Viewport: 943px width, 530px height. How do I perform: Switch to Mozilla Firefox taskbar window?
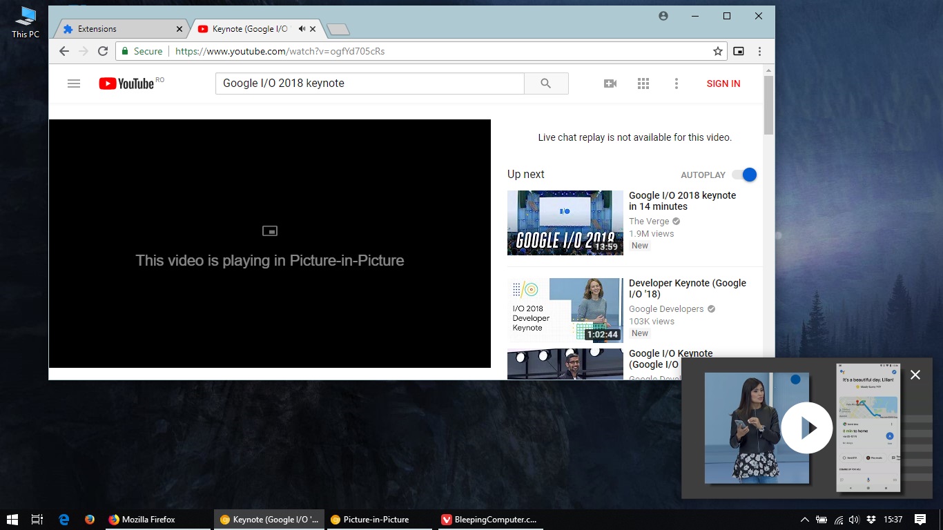(x=157, y=520)
